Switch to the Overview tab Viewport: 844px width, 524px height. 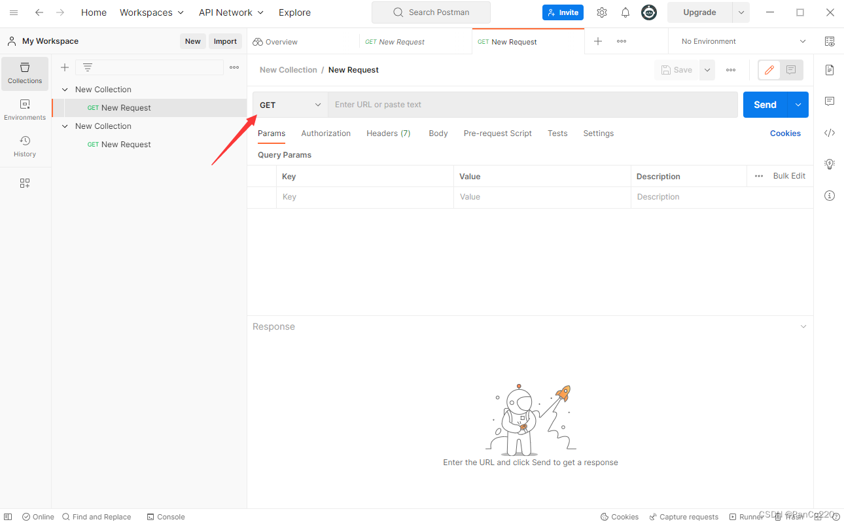point(275,41)
